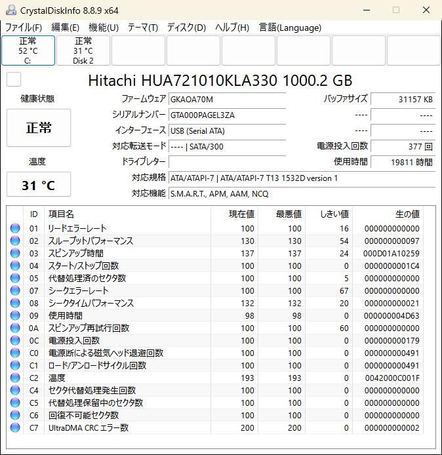442x455 pixels.
Task: Click the status orb for row 08 シークタイムパフォーマンス
Action: coord(15,304)
